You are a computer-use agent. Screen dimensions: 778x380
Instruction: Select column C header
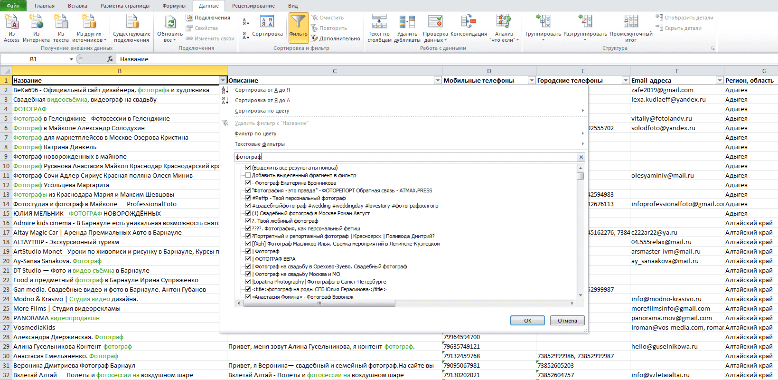pos(335,71)
